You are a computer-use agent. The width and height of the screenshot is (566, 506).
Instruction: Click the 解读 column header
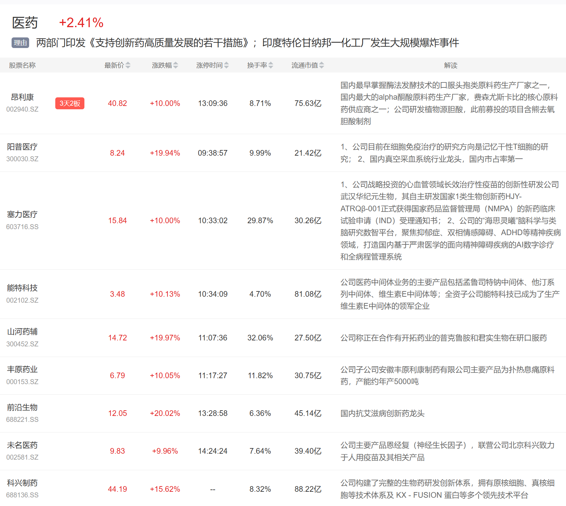pyautogui.click(x=450, y=65)
